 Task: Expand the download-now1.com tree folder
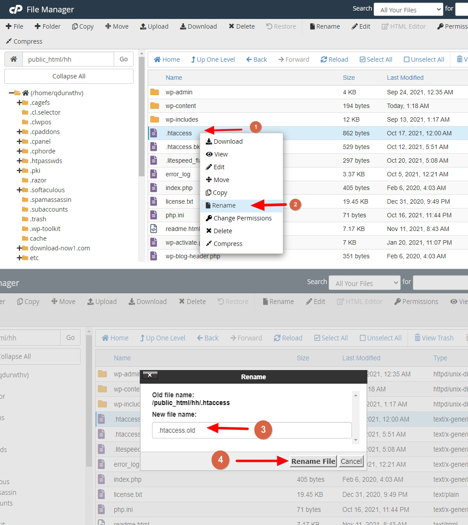(19, 248)
